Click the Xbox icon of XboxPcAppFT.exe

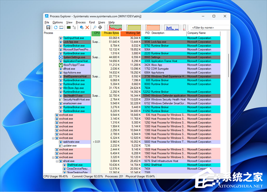pyautogui.click(x=61, y=65)
